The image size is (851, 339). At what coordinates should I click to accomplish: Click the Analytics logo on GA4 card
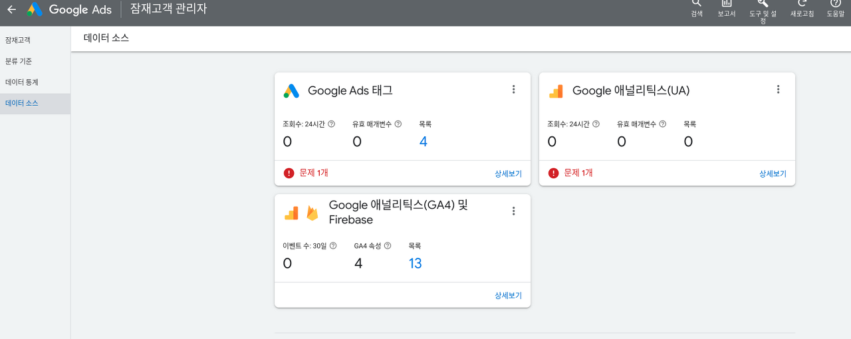pyautogui.click(x=291, y=213)
